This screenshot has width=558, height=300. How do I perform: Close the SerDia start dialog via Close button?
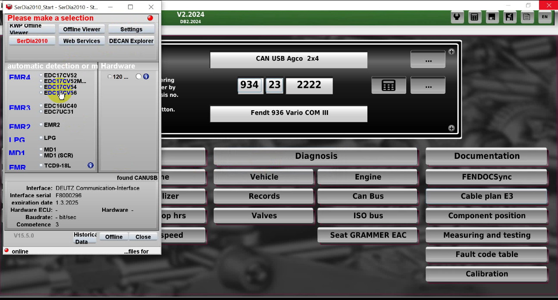(143, 237)
